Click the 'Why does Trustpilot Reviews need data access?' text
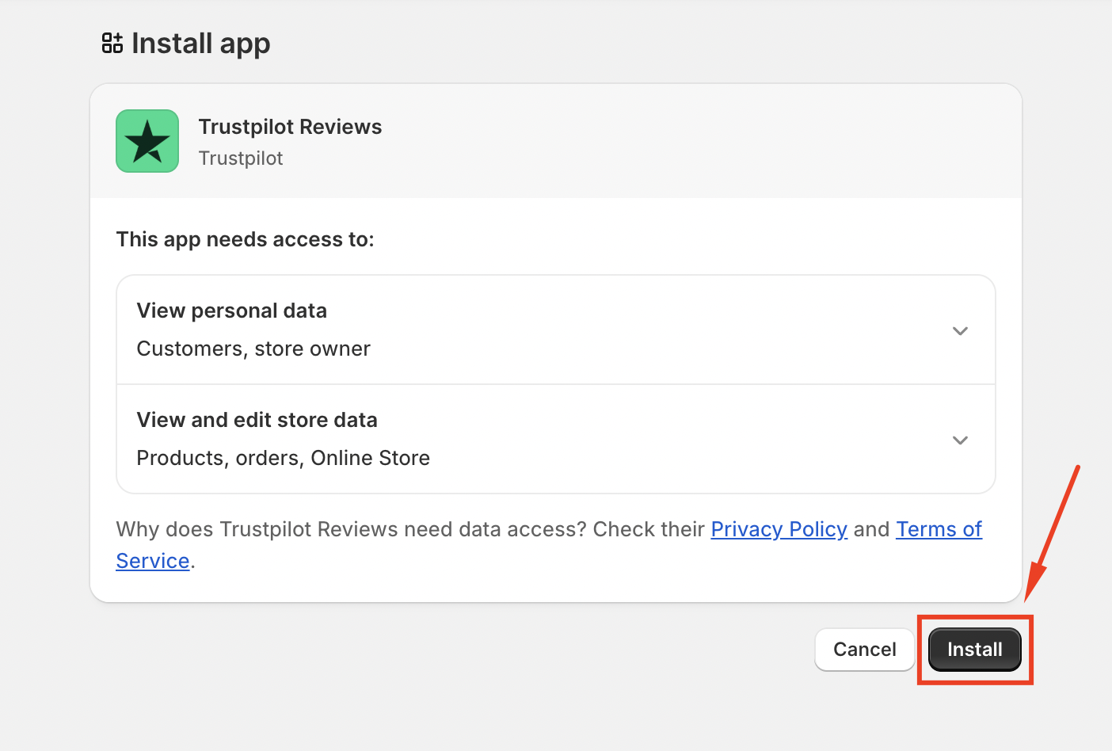This screenshot has height=751, width=1112. [x=351, y=529]
